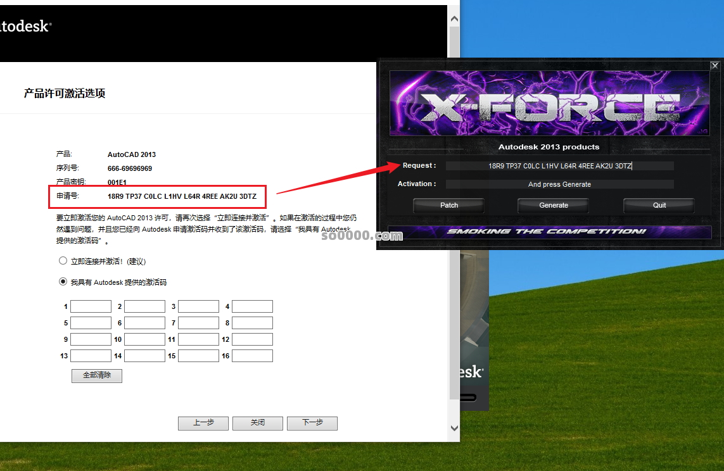Click activation code input field 4
Screen dimensions: 724x471
(x=252, y=306)
